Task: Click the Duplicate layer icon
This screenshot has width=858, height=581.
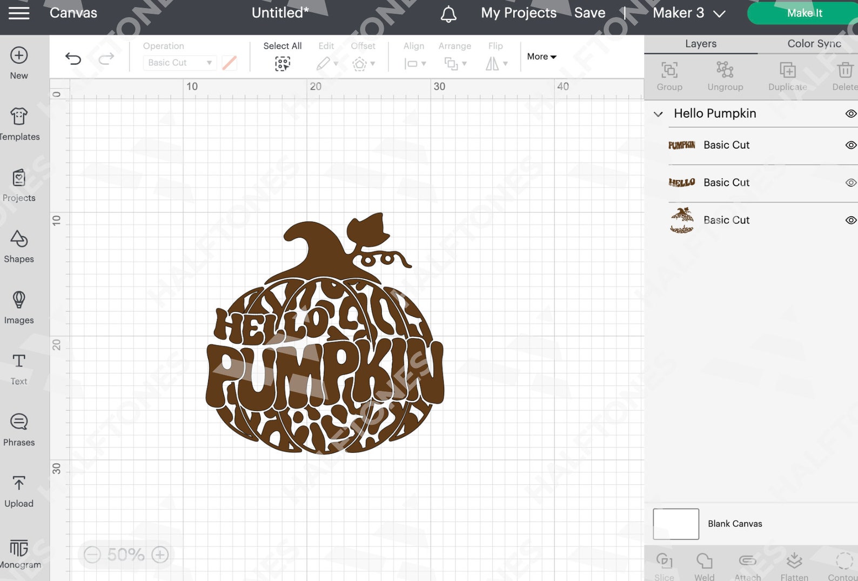Action: pos(787,70)
